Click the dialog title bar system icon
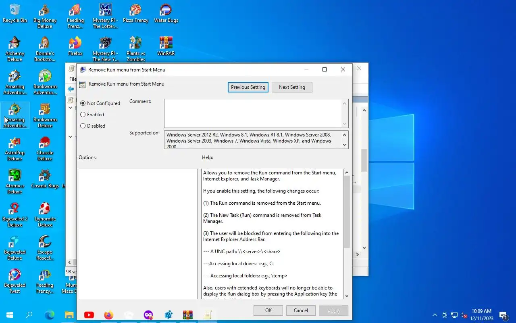516x323 pixels. click(x=83, y=69)
